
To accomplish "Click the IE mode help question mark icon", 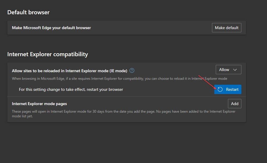I will pyautogui.click(x=132, y=70).
